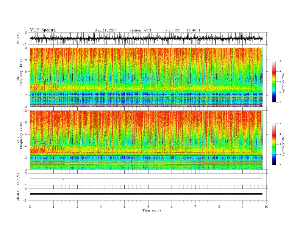This screenshot has height=232, width=300.
Task: Click the '0' tick on the time axis
Action: coord(30,207)
